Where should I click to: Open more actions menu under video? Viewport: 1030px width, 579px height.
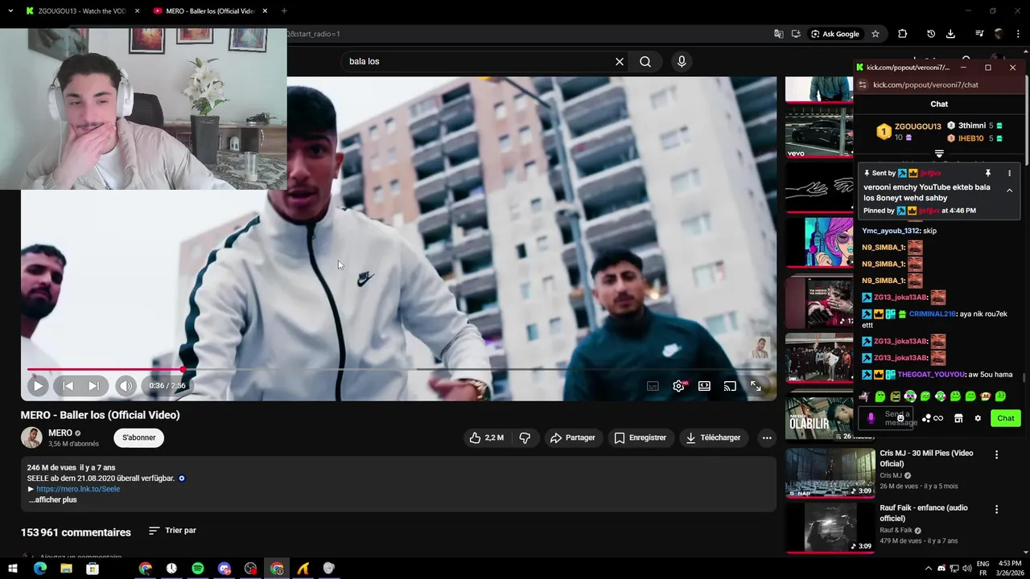767,437
